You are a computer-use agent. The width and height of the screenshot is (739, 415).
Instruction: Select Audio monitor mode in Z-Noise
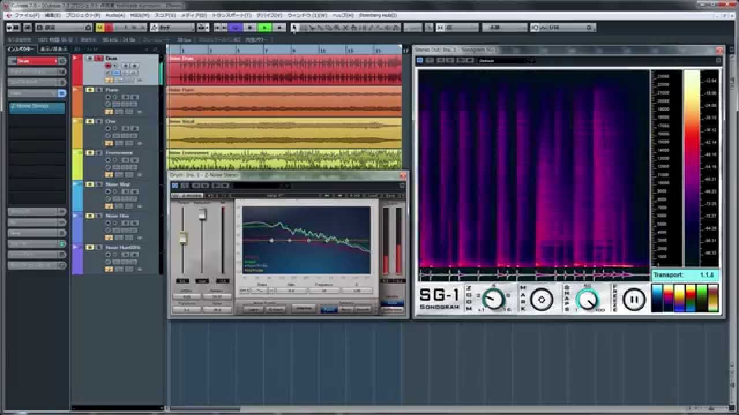coord(393,303)
